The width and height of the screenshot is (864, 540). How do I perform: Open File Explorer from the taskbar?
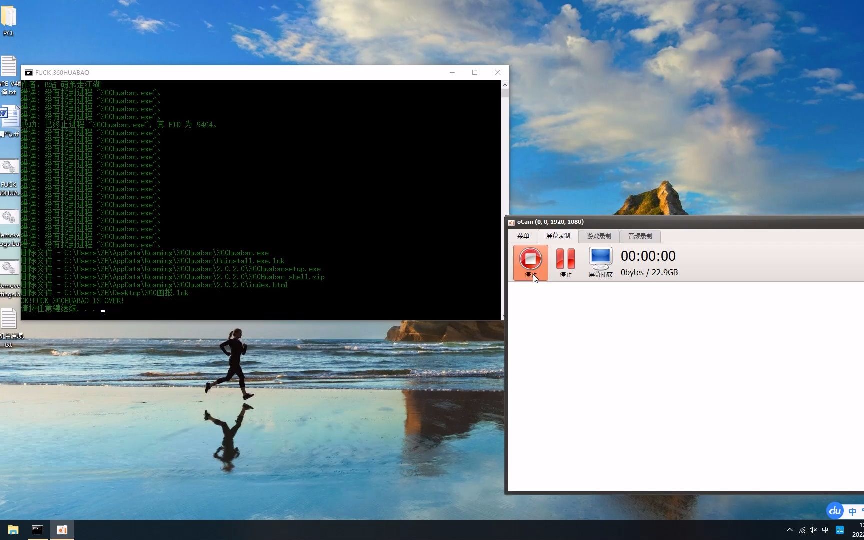13,530
